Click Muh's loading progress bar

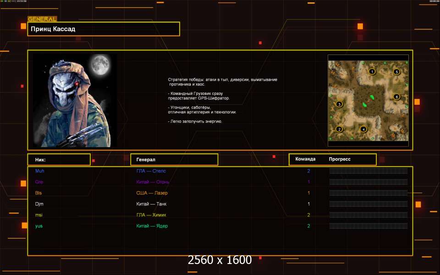[368, 171]
